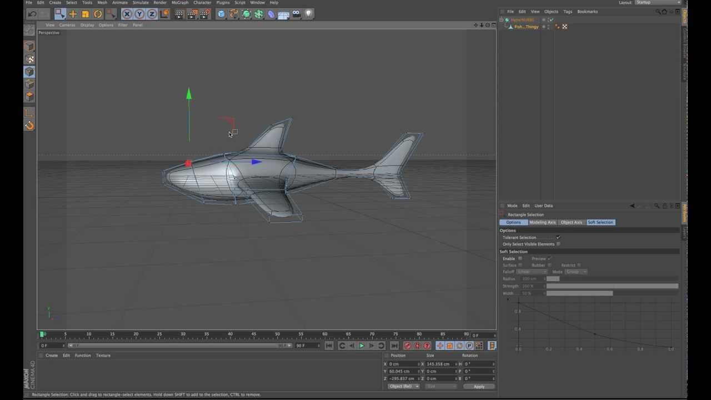Open Attributes Mode menu
Viewport: 711px width, 400px height.
512,206
